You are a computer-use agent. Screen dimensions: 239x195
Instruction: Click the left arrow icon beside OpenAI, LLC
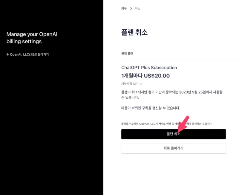tap(8, 54)
